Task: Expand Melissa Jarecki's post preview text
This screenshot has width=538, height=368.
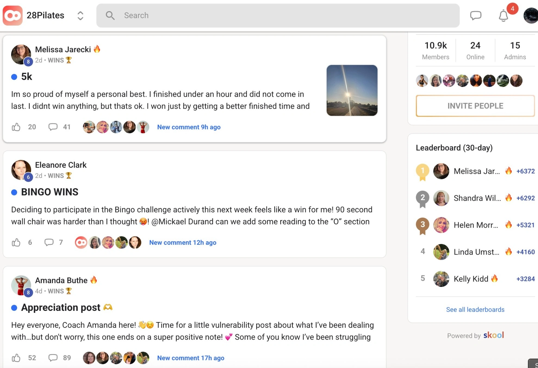Action: click(x=160, y=100)
